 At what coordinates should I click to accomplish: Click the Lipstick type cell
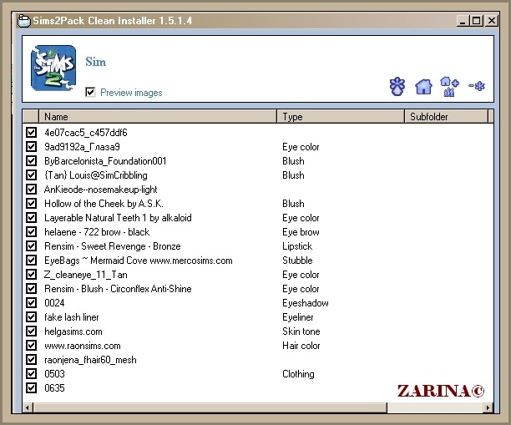click(x=297, y=246)
